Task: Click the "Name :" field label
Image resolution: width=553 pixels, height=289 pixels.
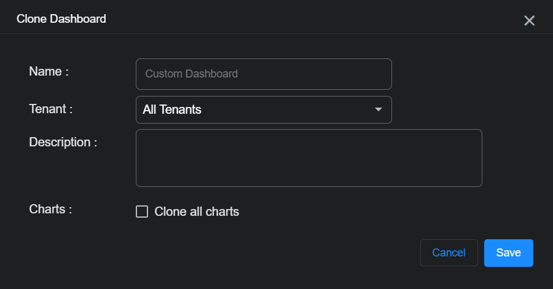Action: [x=49, y=71]
